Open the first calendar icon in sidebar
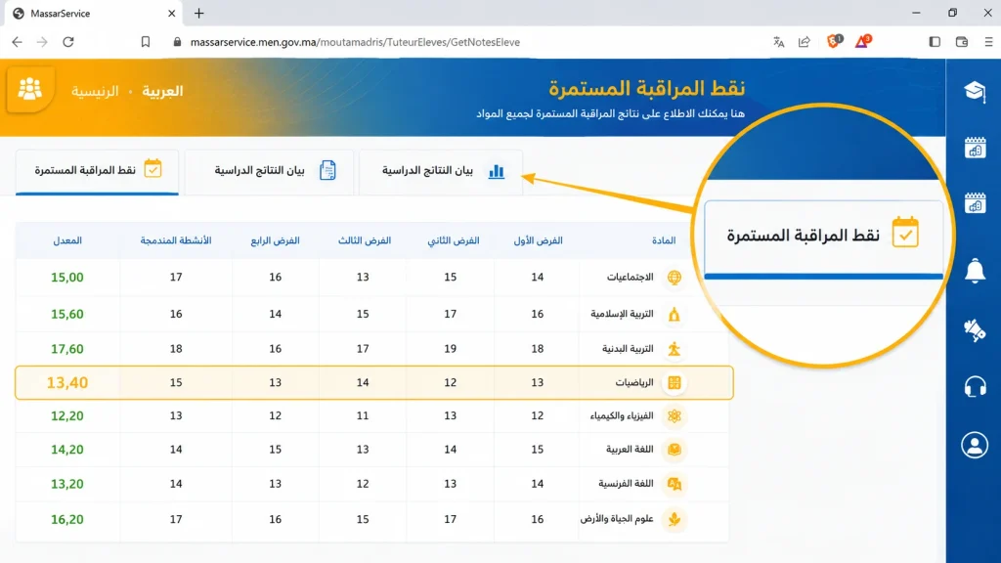This screenshot has height=563, width=1001. [975, 148]
